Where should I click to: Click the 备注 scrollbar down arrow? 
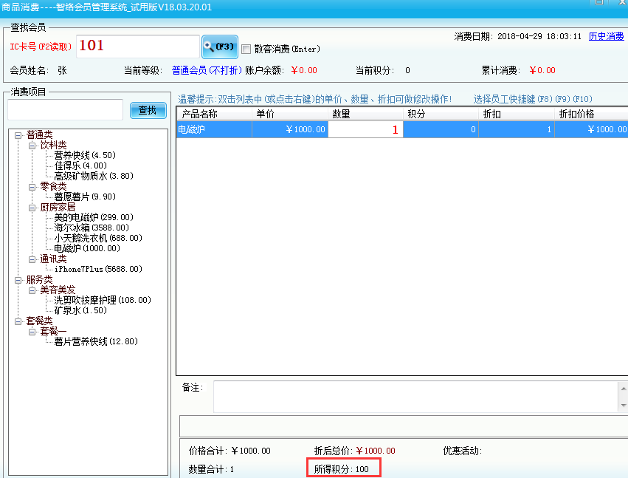point(624,406)
